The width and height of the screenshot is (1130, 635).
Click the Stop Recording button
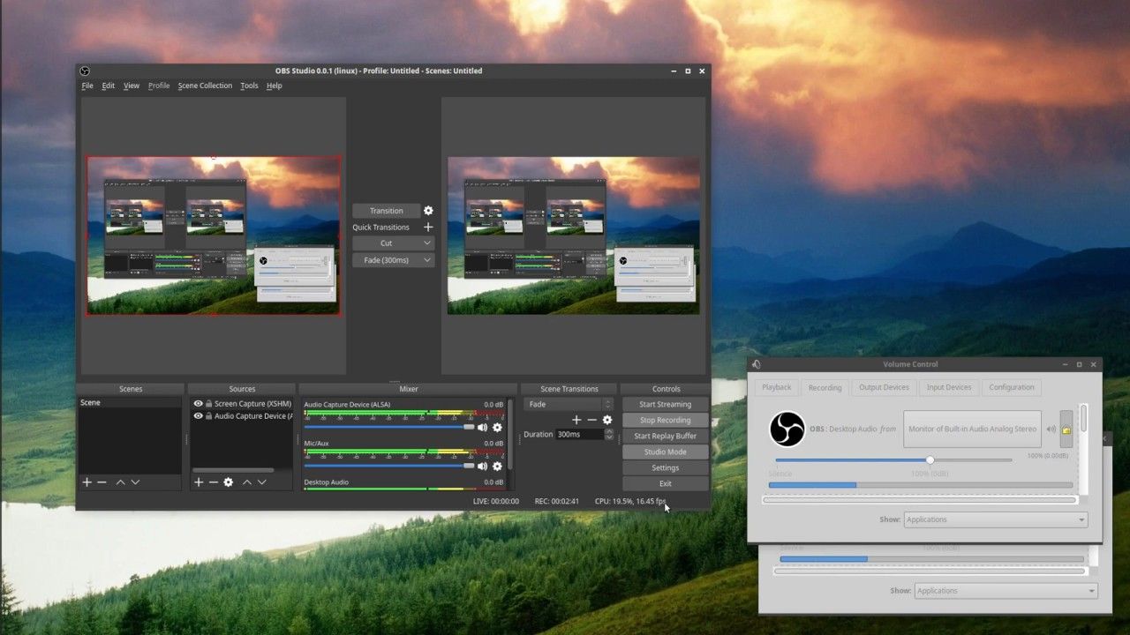click(665, 420)
